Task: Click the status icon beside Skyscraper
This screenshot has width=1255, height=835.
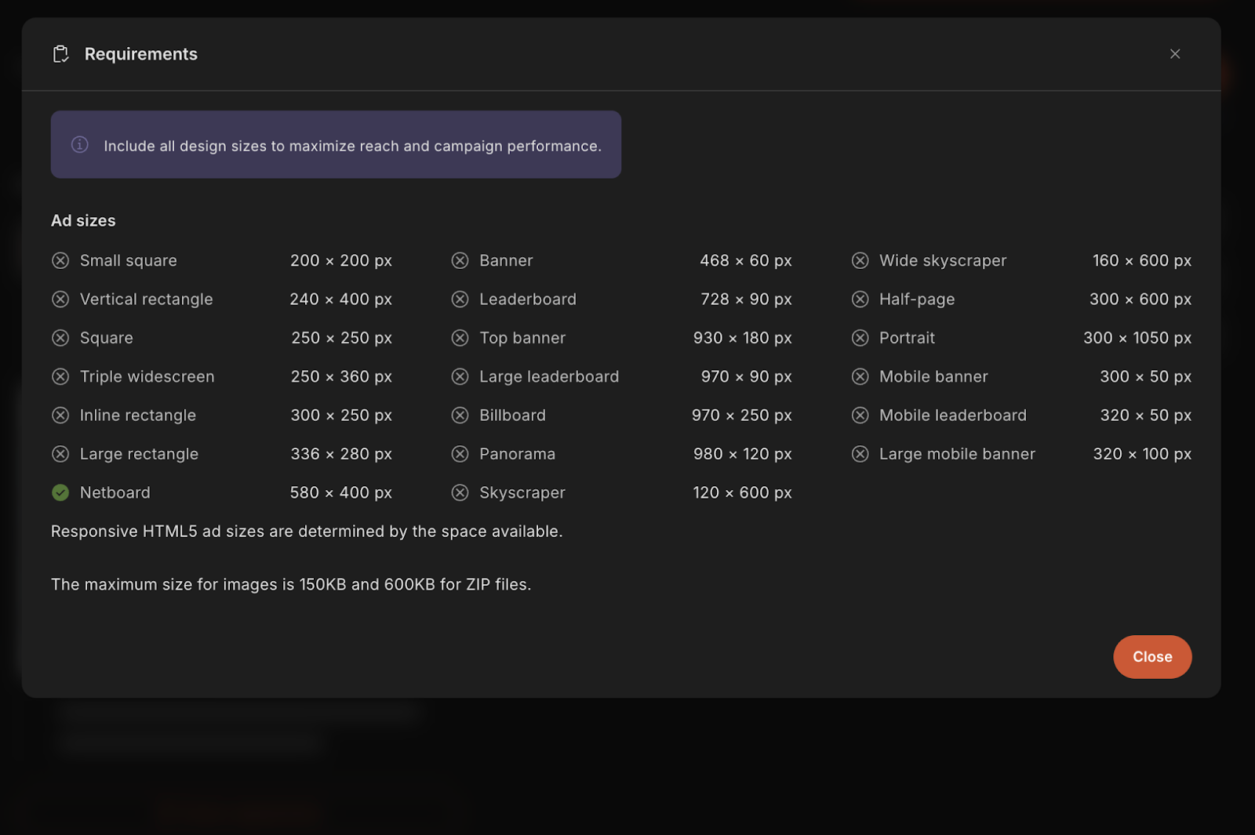Action: click(460, 492)
